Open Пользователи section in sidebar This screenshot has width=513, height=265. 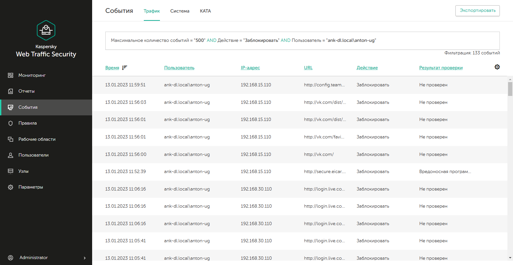click(x=46, y=155)
